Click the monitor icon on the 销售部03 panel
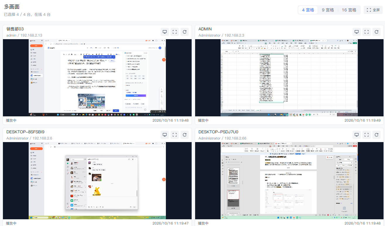 click(165, 32)
